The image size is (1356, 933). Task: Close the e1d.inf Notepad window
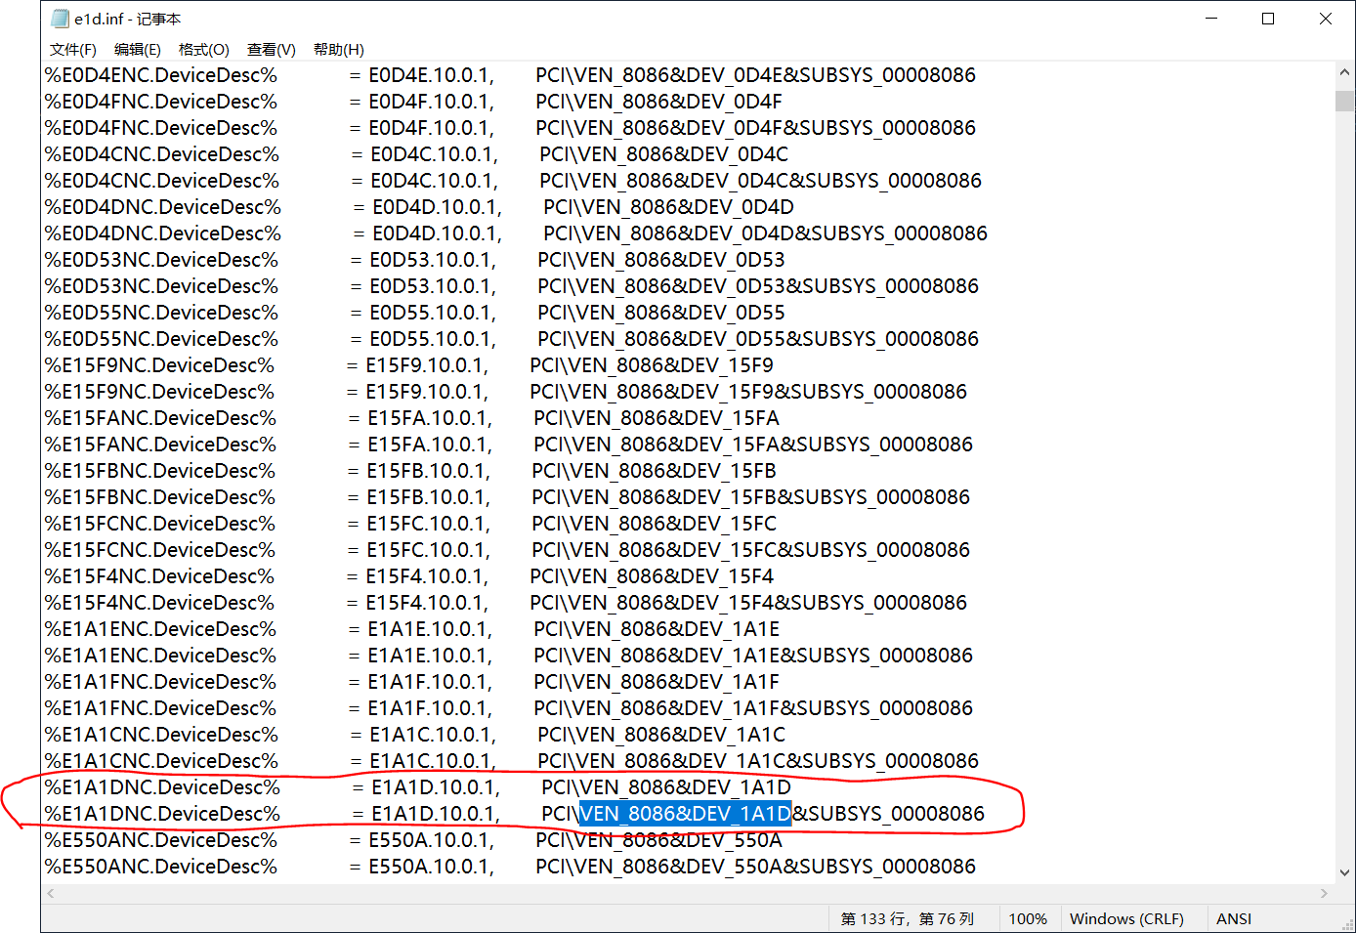click(x=1326, y=19)
